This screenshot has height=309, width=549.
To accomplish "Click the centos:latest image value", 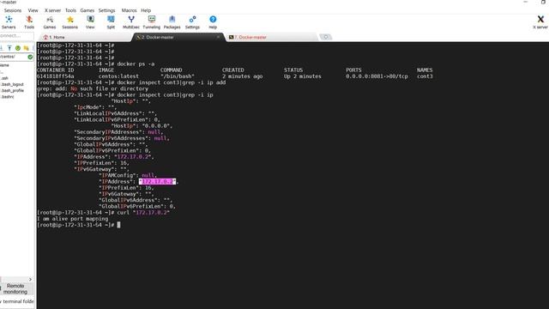I will click(x=118, y=76).
